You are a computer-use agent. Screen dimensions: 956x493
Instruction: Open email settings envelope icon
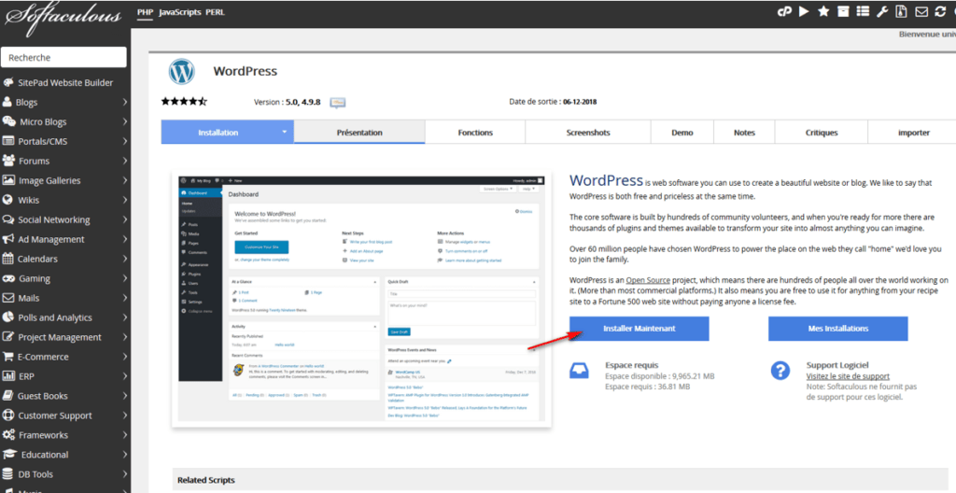[921, 11]
